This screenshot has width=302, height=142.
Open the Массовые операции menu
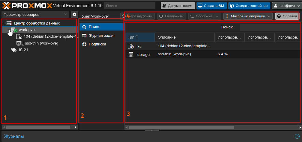click(248, 16)
